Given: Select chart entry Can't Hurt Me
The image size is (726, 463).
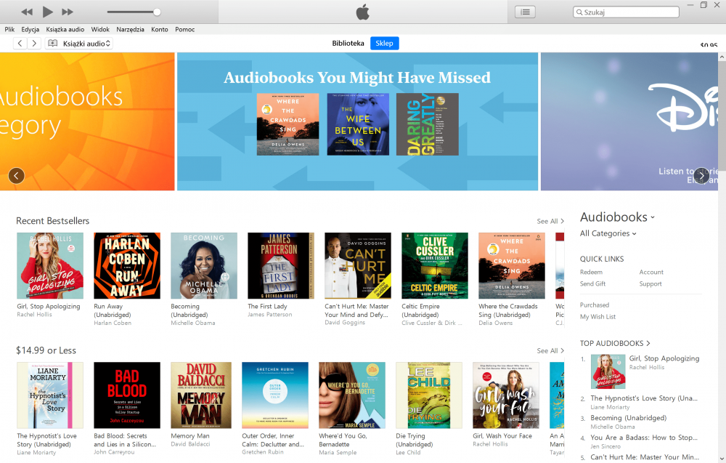Looking at the screenshot, I should click(x=645, y=457).
